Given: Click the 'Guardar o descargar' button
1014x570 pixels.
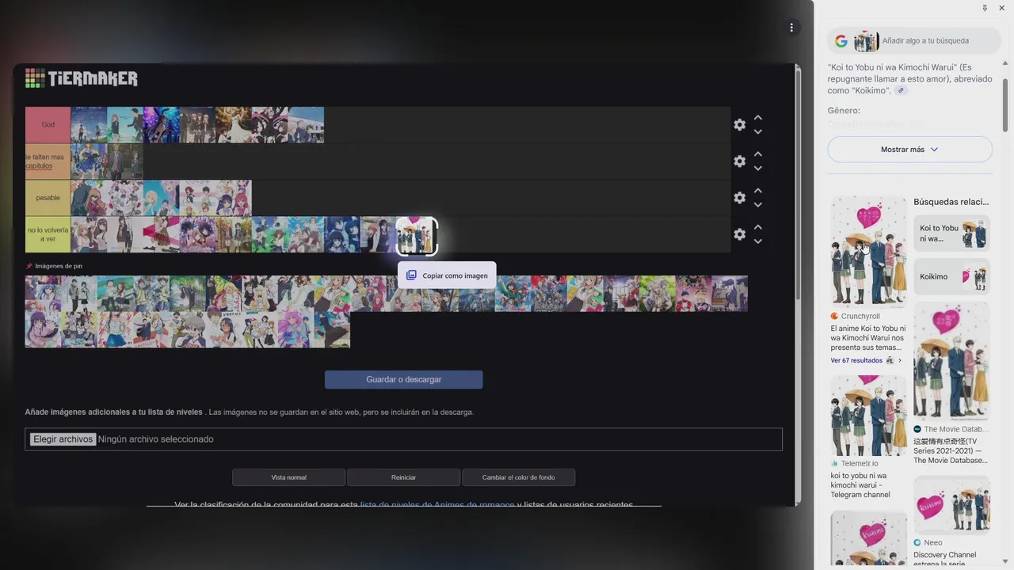Looking at the screenshot, I should 403,379.
